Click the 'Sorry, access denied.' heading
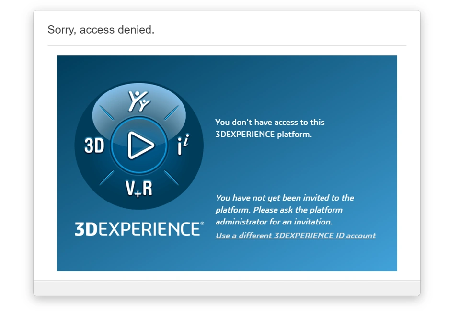The image size is (460, 314). pos(101,30)
